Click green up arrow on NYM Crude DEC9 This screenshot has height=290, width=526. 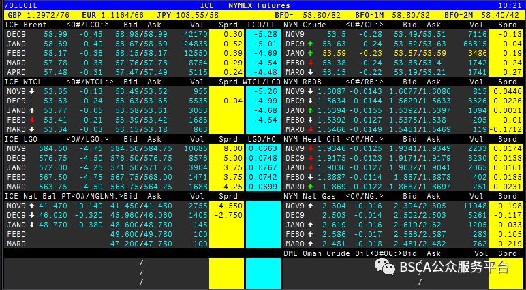click(310, 44)
